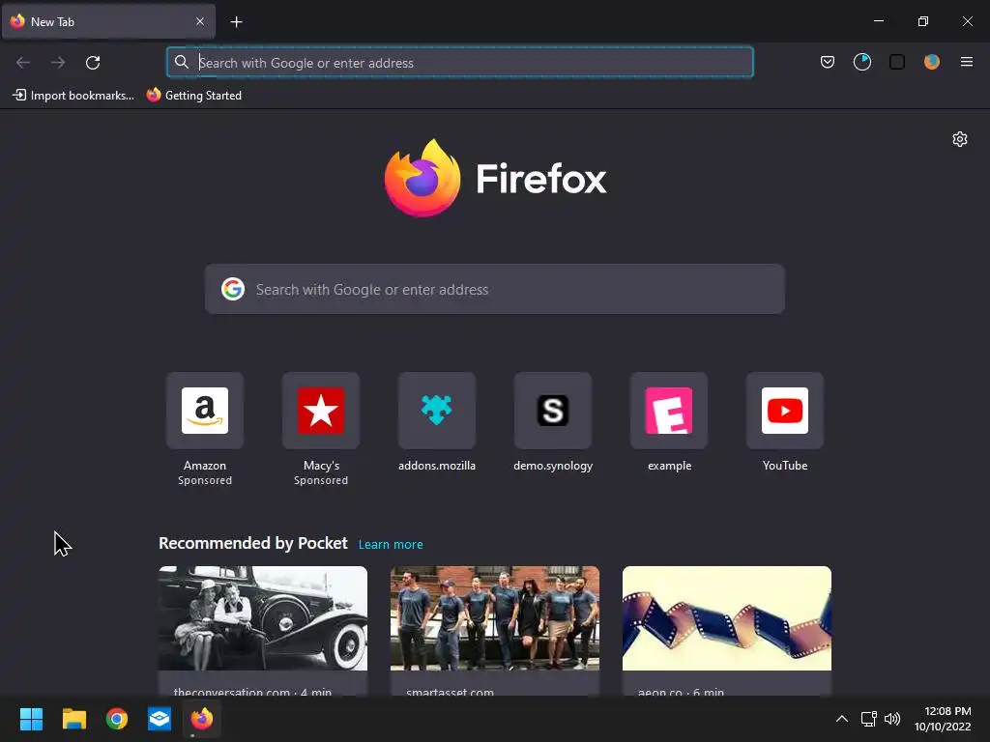Click the forward navigation arrow
This screenshot has height=742, width=990.
[x=58, y=63]
